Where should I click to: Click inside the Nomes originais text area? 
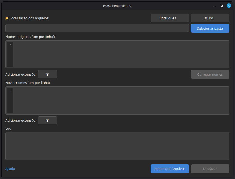tap(121, 54)
